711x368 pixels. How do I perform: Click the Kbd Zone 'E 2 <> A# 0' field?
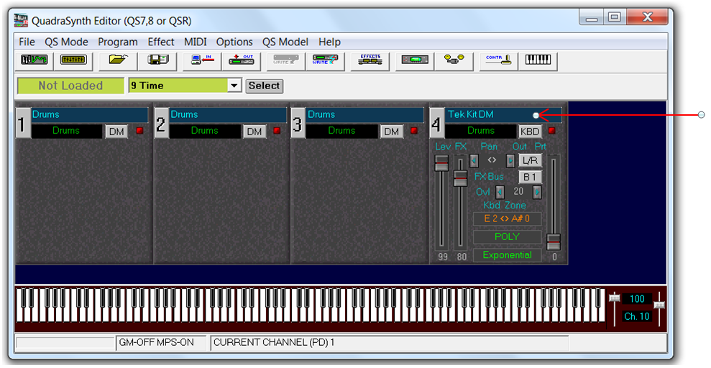click(x=507, y=219)
